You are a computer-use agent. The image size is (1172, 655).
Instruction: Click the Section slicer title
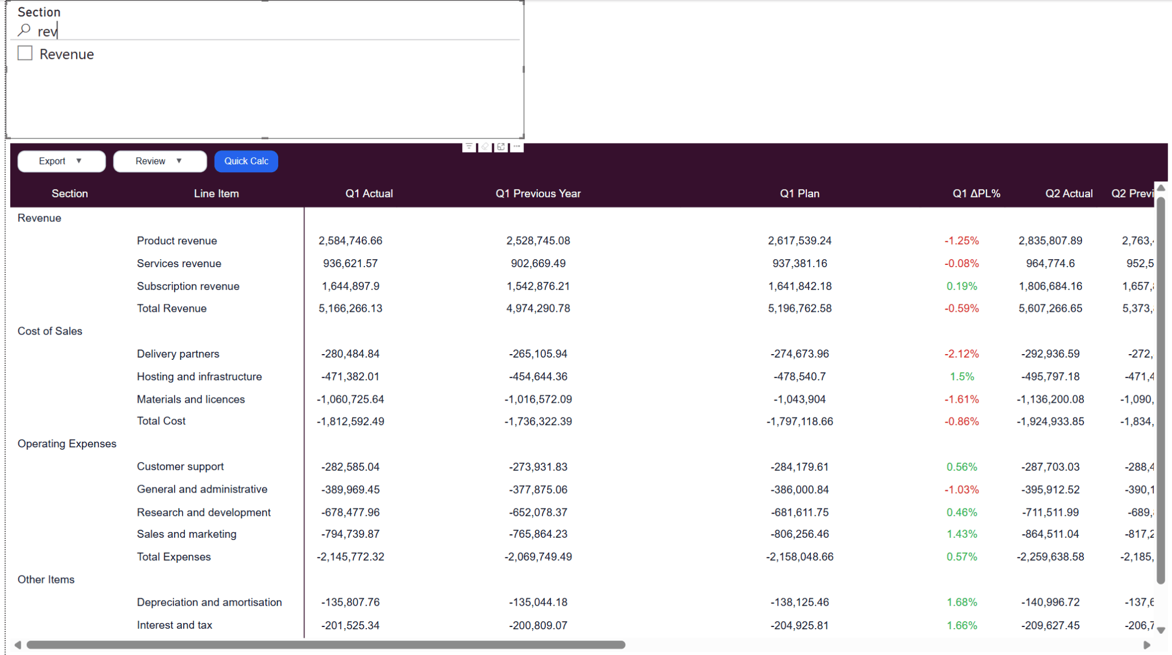pyautogui.click(x=39, y=12)
